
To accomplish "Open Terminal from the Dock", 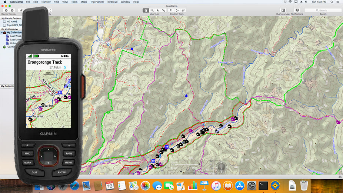I will (263, 186).
